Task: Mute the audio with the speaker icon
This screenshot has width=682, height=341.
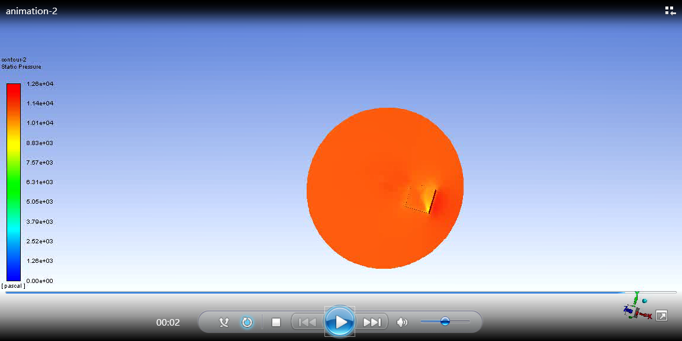Action: [x=403, y=321]
